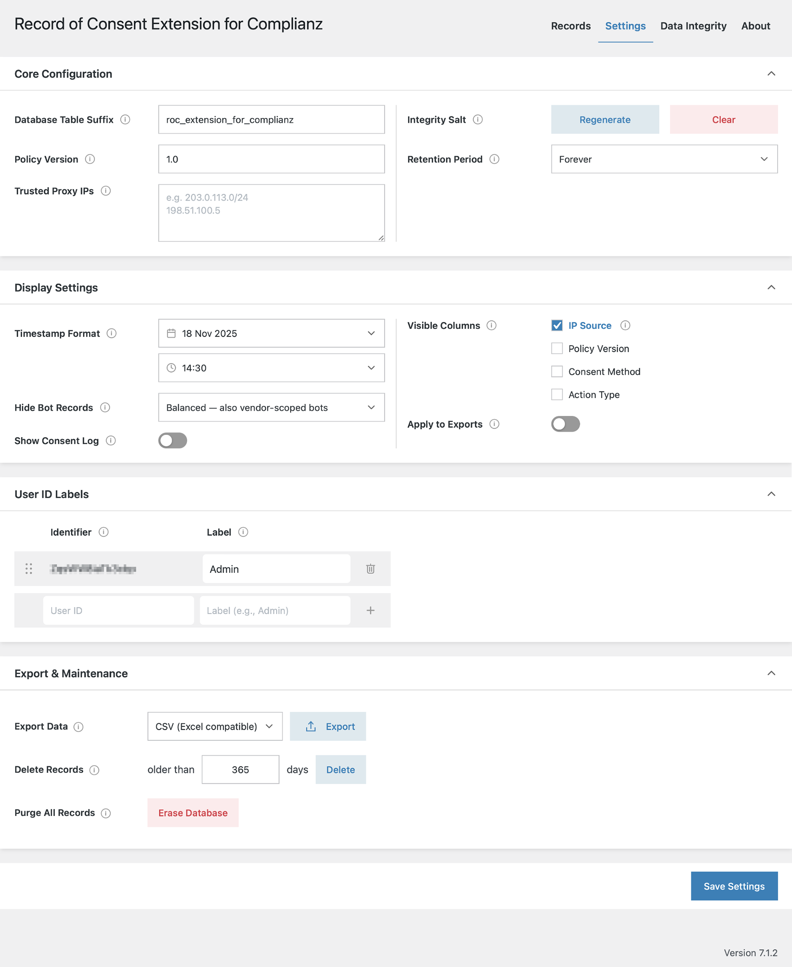Uncheck the IP Source checkbox
Viewport: 792px width, 967px height.
[556, 325]
